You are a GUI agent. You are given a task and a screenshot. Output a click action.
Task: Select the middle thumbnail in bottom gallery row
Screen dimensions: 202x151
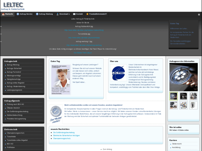(183, 105)
